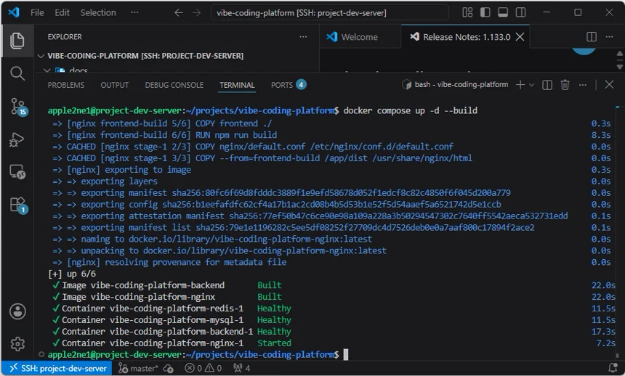625x376 pixels.
Task: Open Customize Layout icon
Action: coord(467,12)
